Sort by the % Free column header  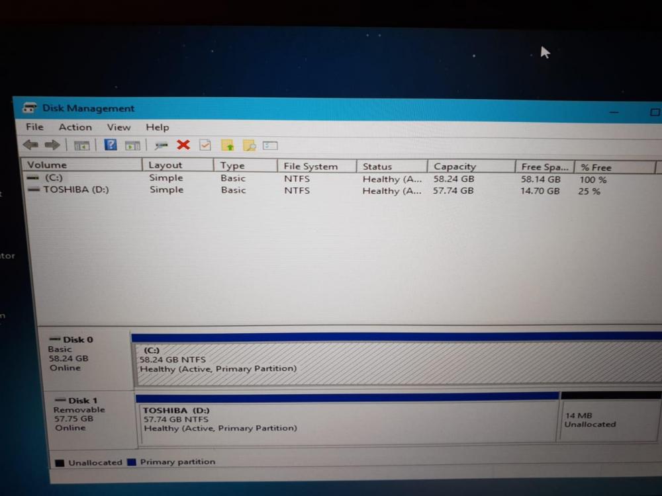[615, 167]
